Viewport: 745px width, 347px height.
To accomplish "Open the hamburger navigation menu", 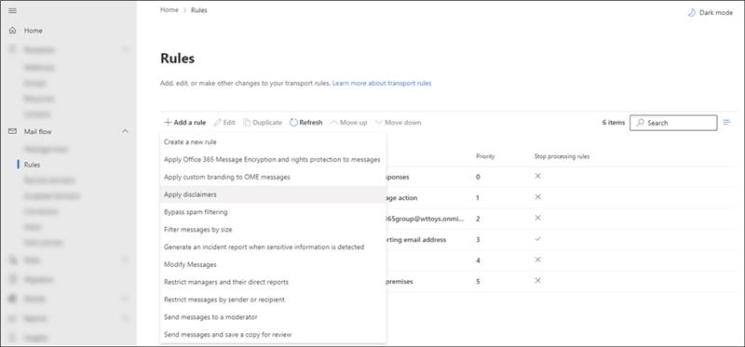I will [x=13, y=10].
